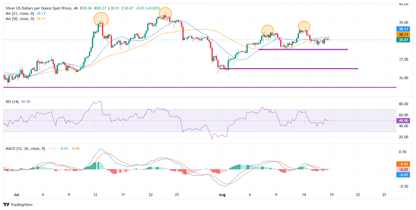Select the orange circle marker near July 12 peak

click(x=101, y=19)
